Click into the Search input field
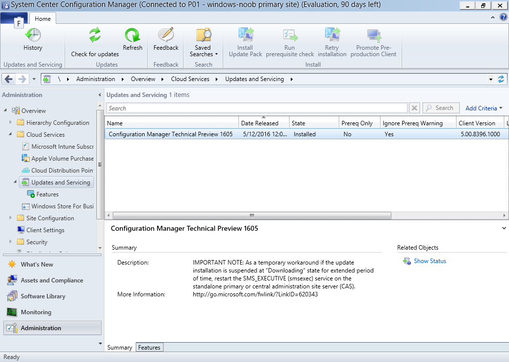Screen dimensions: 509x362 click(257, 108)
